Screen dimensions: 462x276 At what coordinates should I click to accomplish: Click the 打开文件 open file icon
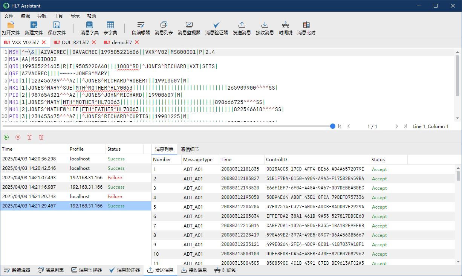[11, 25]
